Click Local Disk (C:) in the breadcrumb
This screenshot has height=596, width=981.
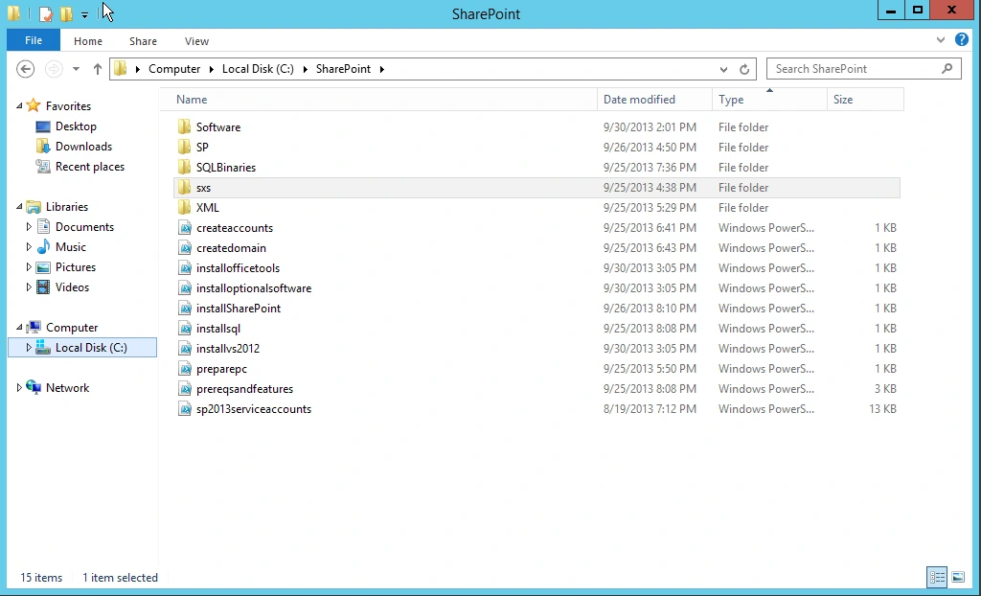click(x=258, y=69)
